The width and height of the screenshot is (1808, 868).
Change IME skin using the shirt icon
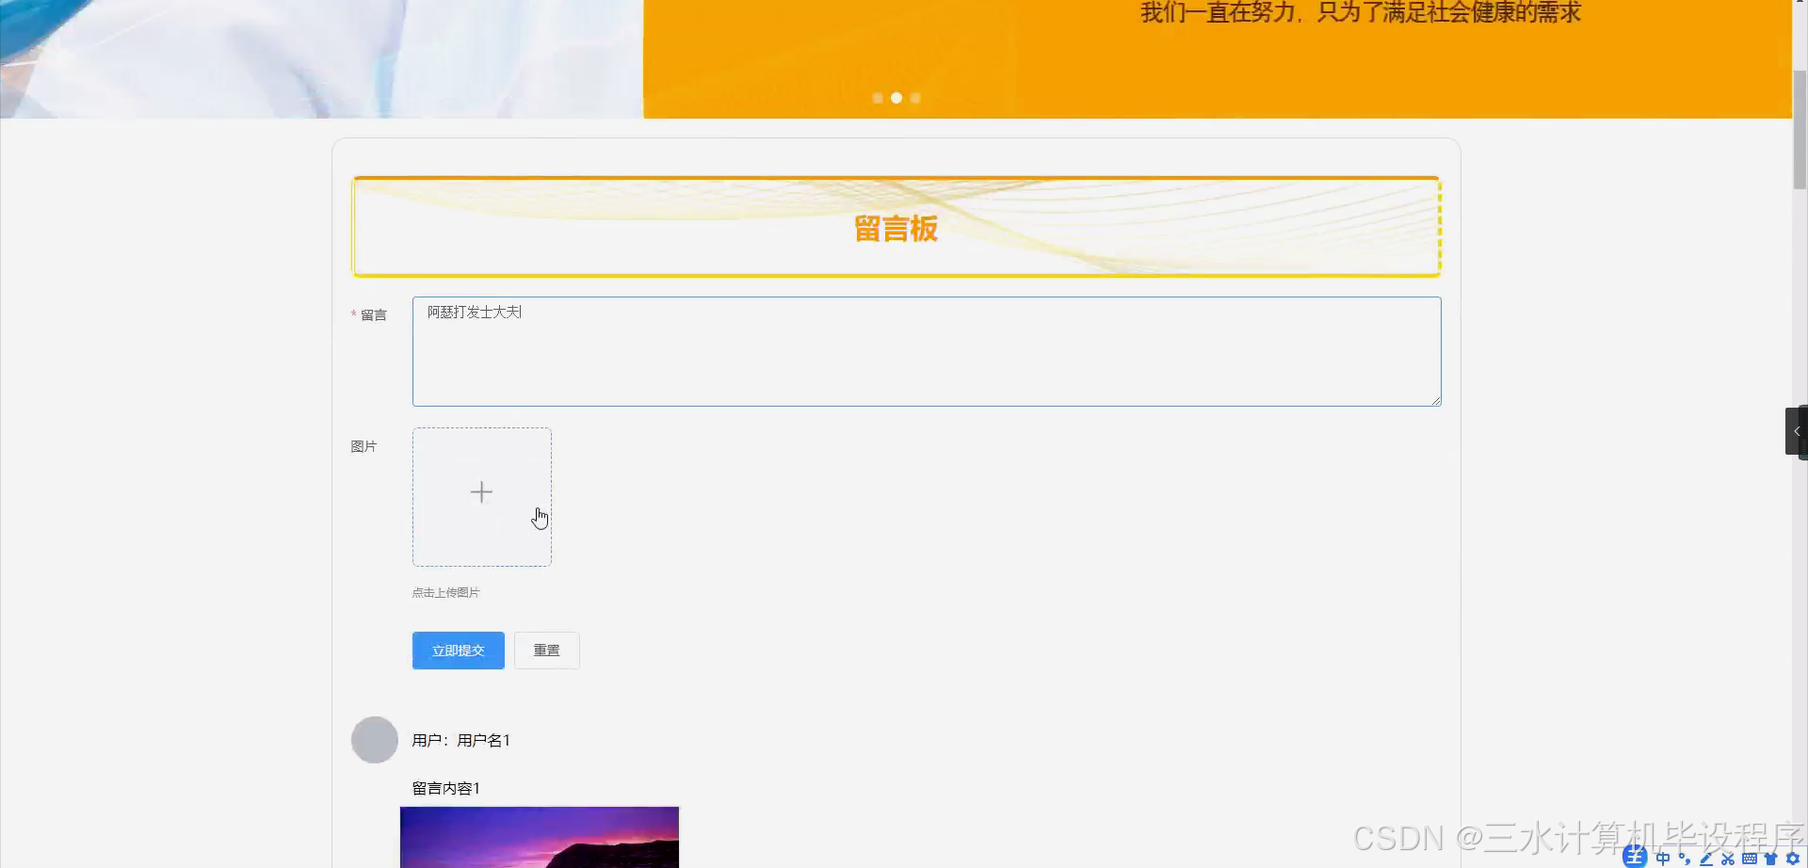coord(1772,858)
